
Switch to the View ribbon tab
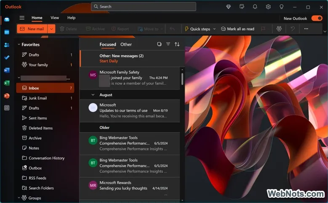(55, 18)
